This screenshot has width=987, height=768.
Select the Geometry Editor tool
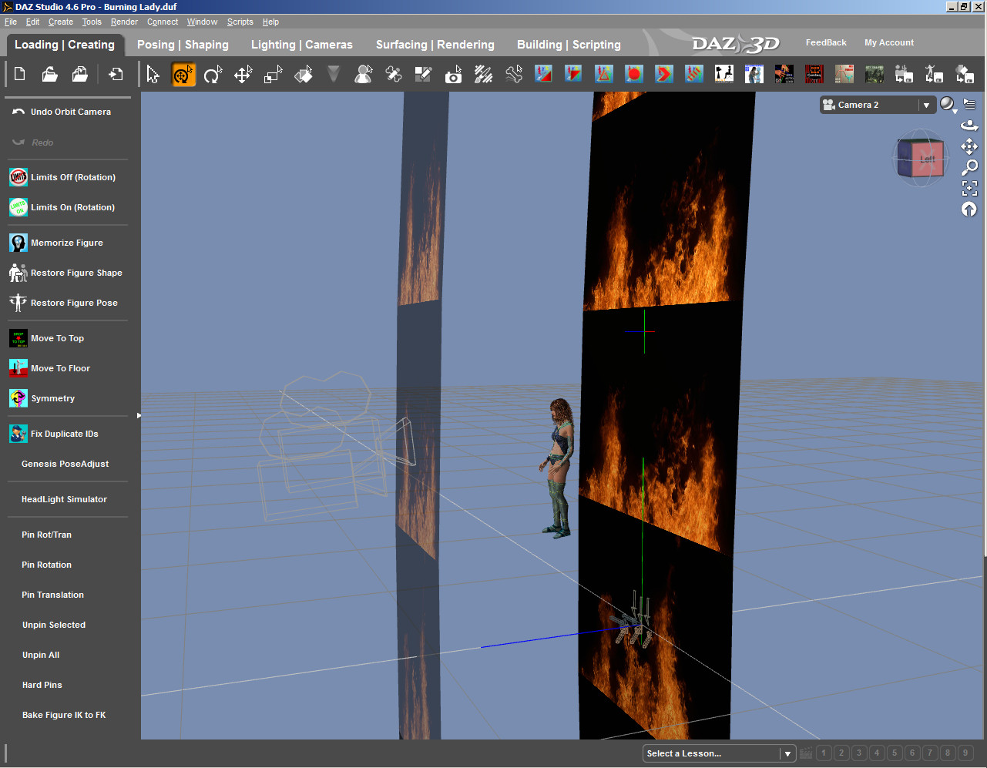[424, 74]
